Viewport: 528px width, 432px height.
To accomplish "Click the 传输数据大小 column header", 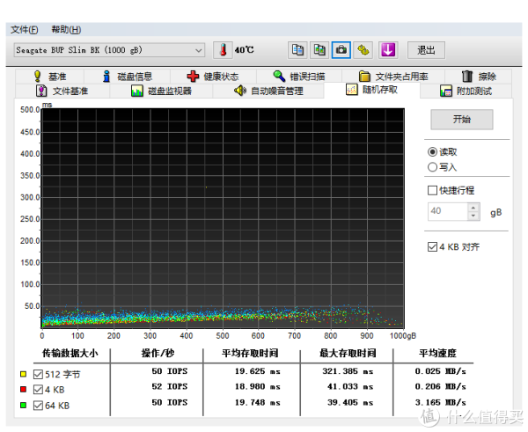I will 70,353.
